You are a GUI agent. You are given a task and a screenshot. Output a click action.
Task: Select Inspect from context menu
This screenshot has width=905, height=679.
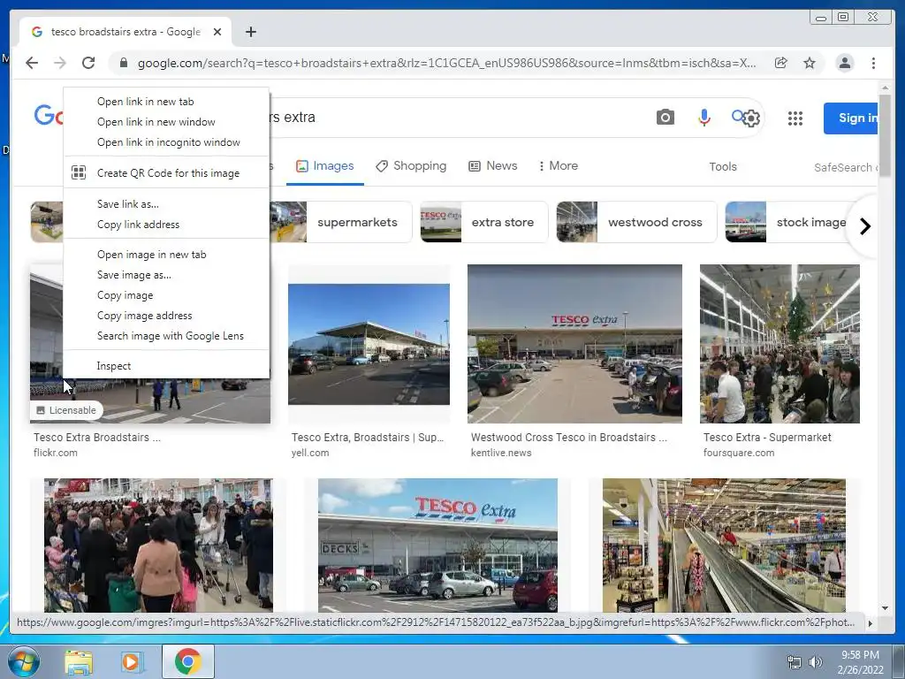pyautogui.click(x=166, y=366)
